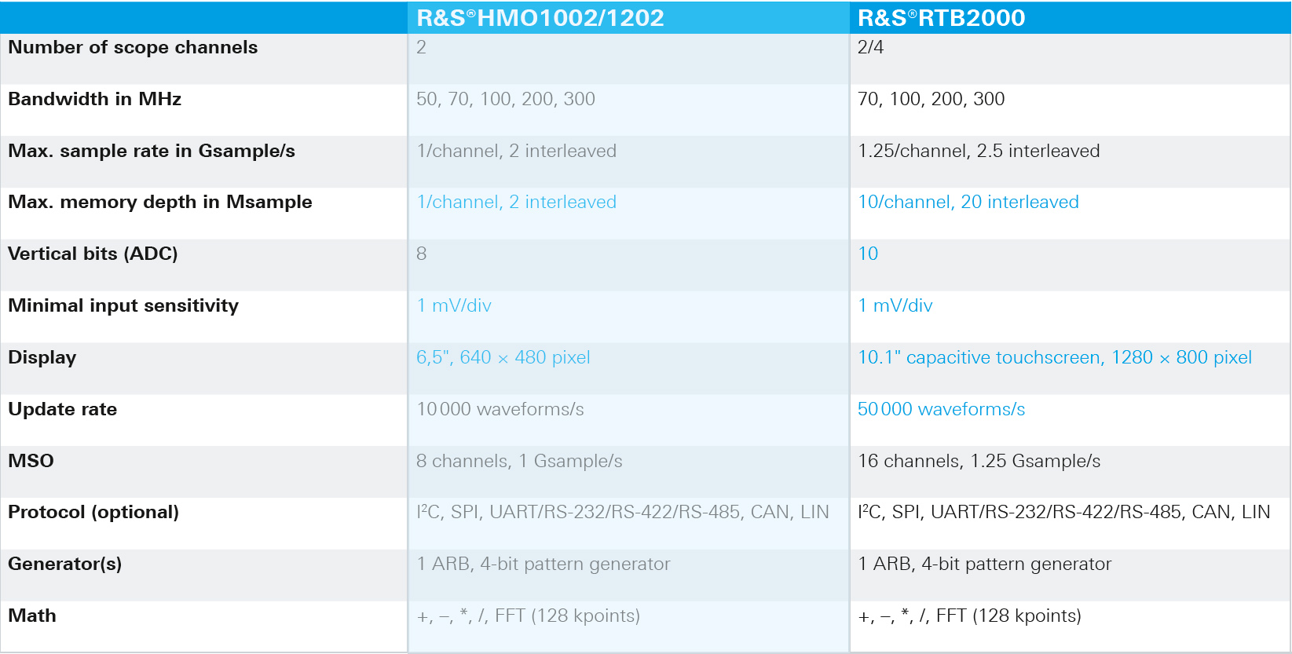Select the 'Math' row label
The image size is (1292, 654).
pyautogui.click(x=32, y=616)
